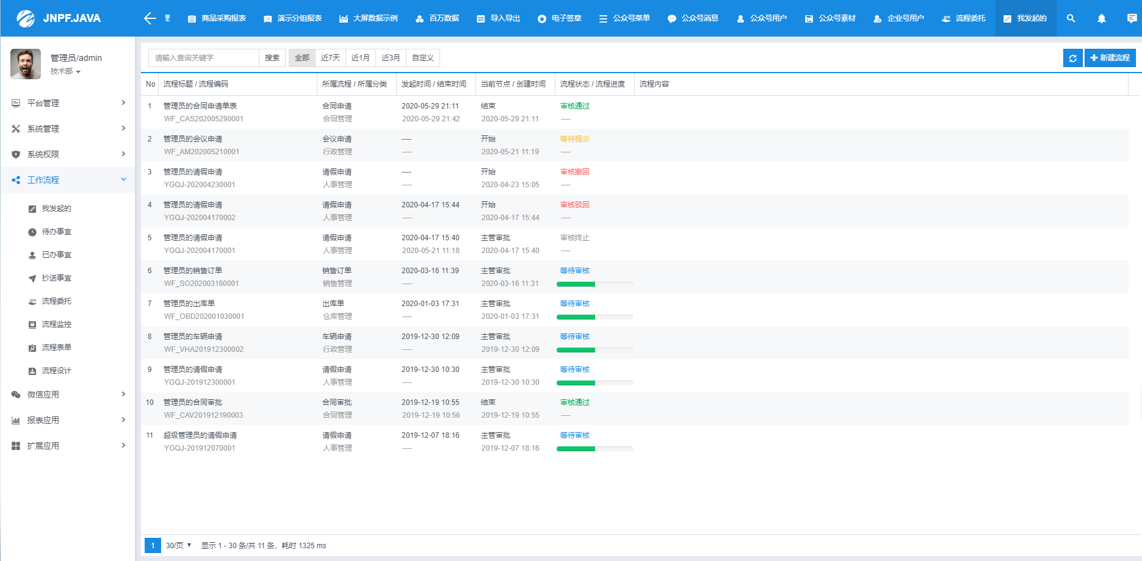
Task: Click the notification bell icon
Action: [x=1101, y=18]
